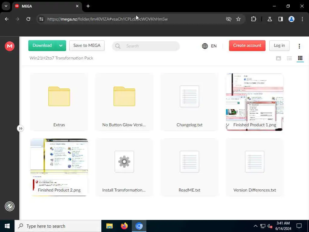This screenshot has height=232, width=309.
Task: Reload the page
Action: point(28,19)
